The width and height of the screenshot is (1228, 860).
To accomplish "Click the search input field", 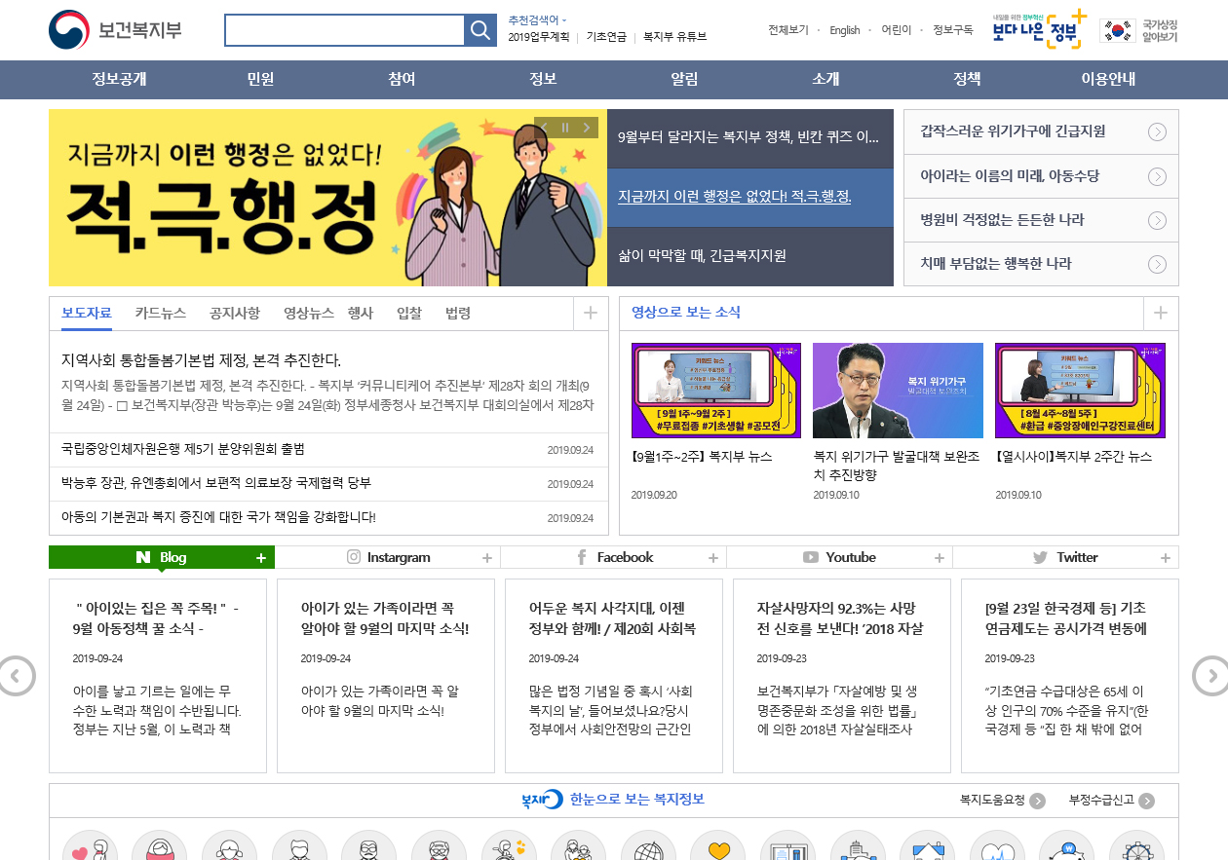I will point(344,30).
